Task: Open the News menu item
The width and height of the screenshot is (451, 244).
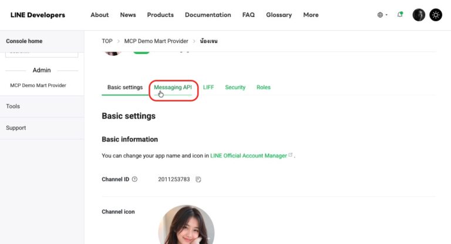Action: coord(128,15)
